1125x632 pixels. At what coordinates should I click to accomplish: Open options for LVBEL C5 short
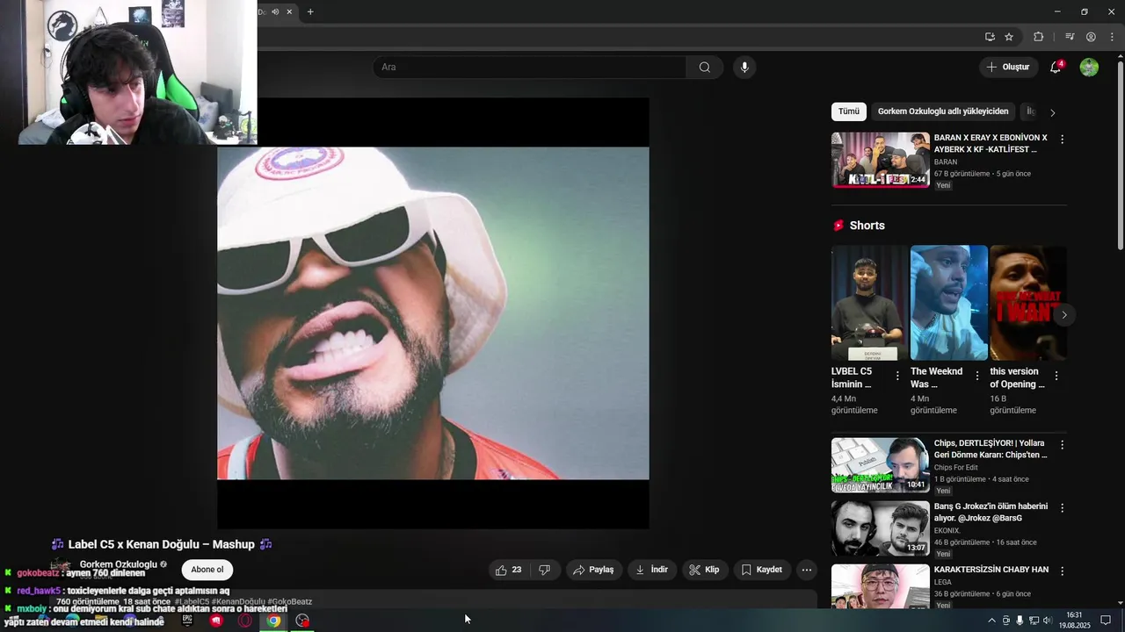pos(897,376)
